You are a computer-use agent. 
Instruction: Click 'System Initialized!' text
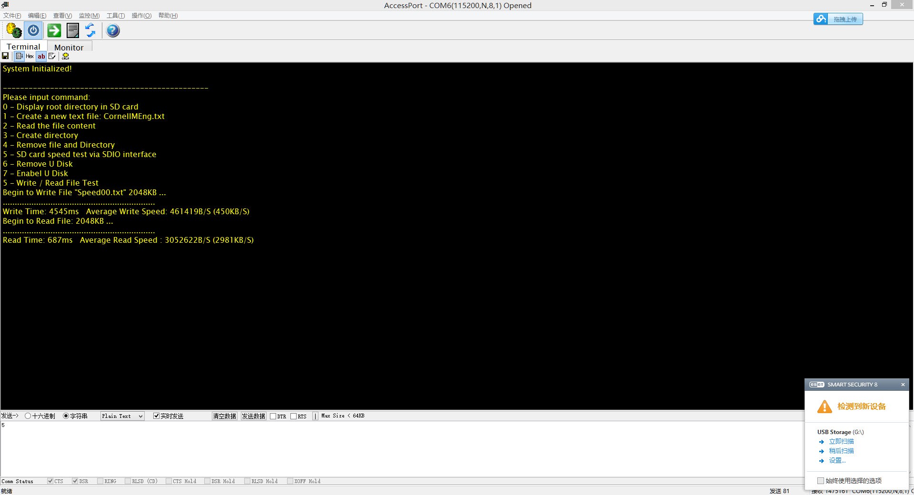(37, 69)
